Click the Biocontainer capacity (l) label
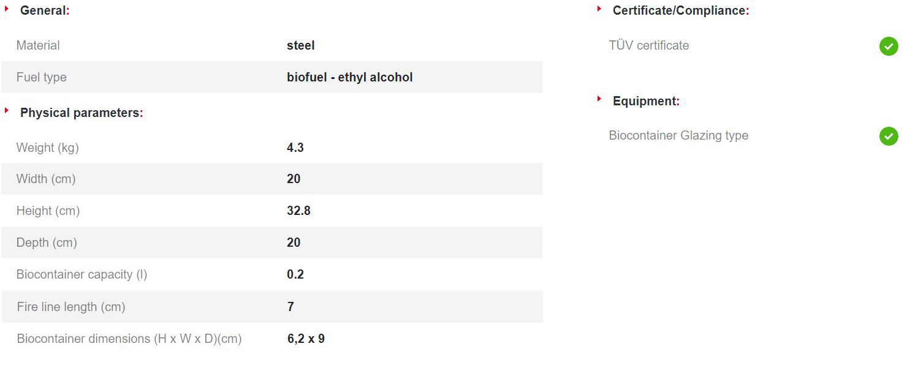 coord(82,274)
